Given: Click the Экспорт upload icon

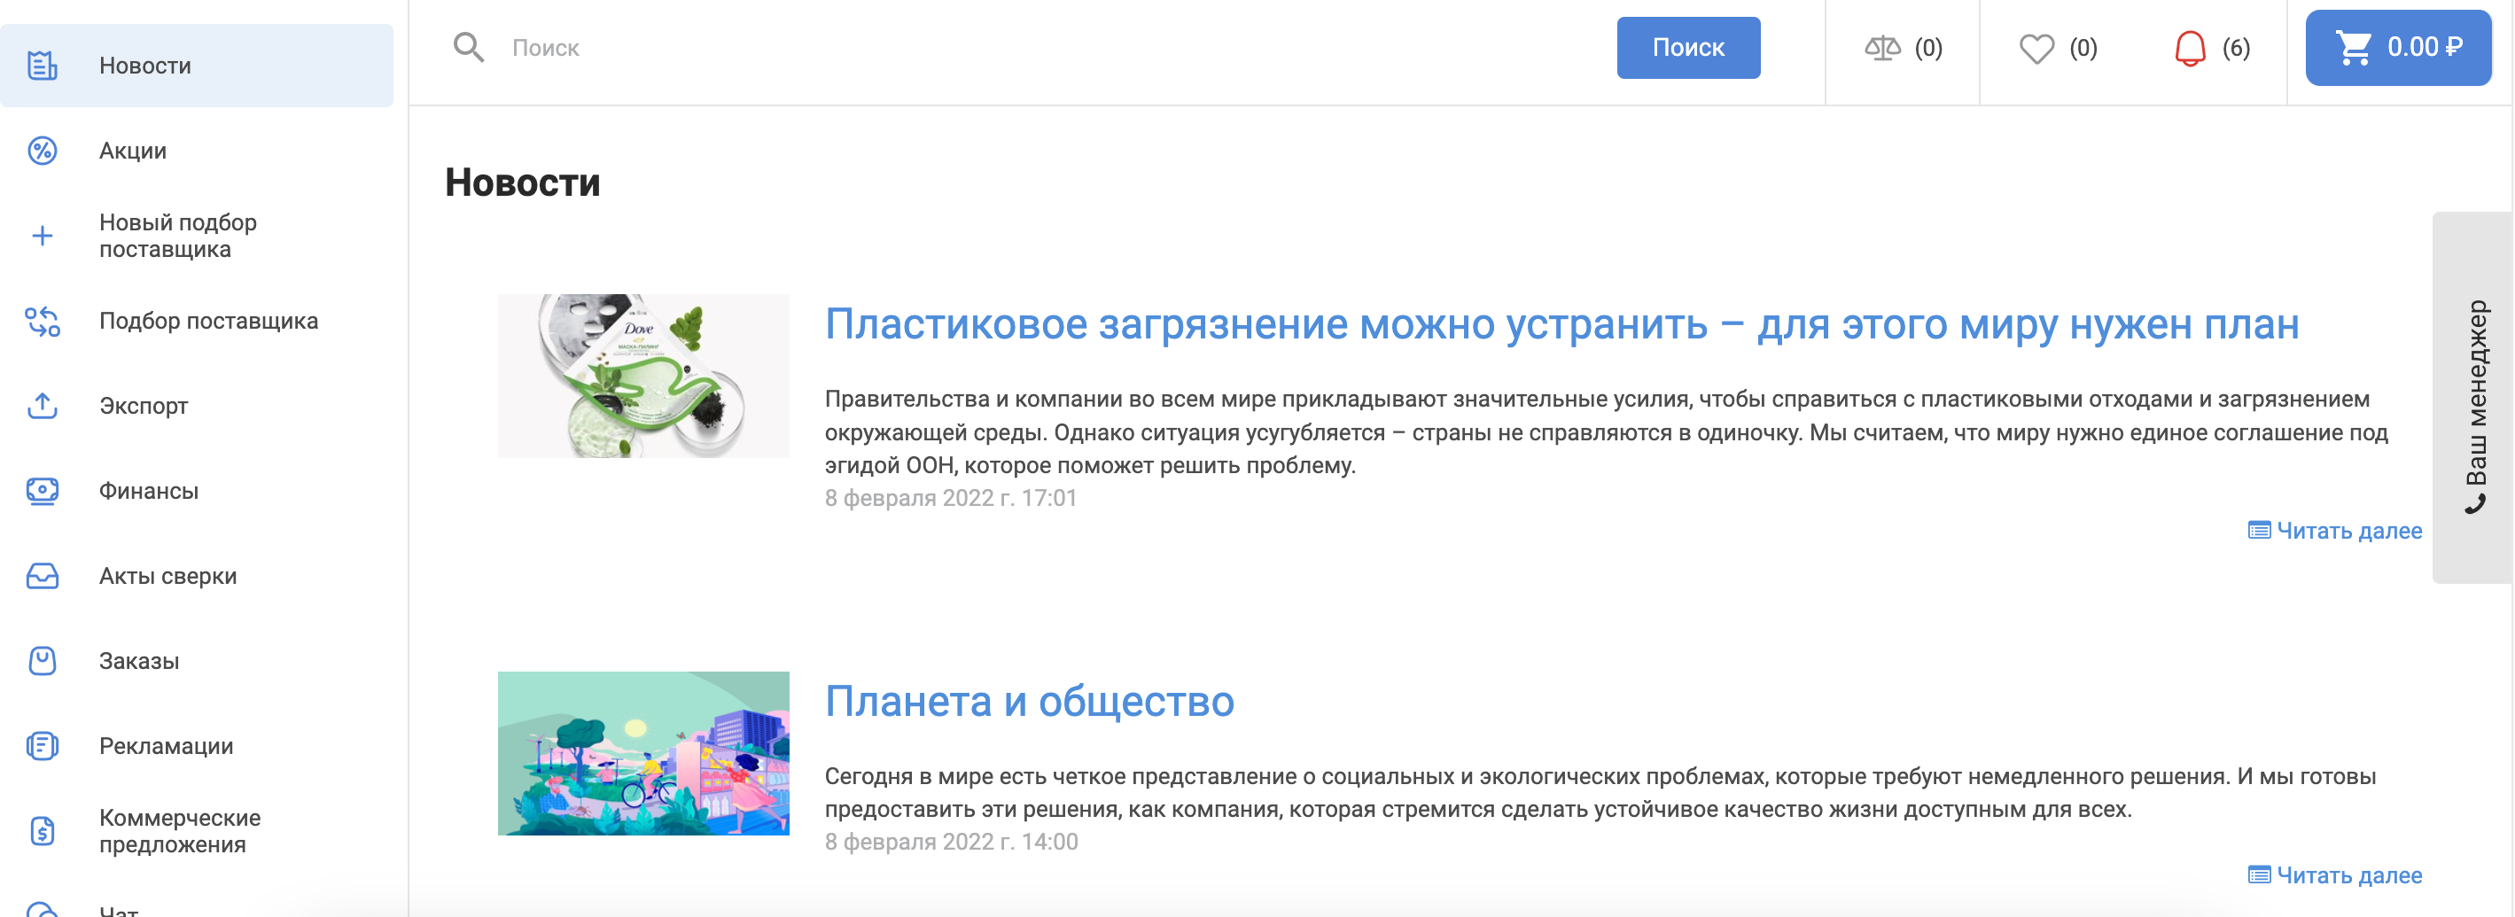Looking at the screenshot, I should tap(42, 405).
